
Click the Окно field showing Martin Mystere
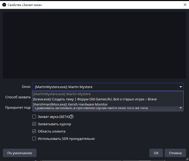pos(105,87)
